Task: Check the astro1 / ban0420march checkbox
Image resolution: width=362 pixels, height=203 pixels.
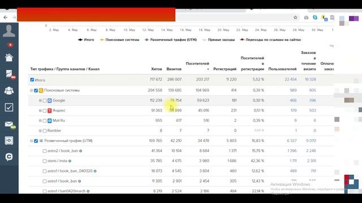Action: [45, 191]
